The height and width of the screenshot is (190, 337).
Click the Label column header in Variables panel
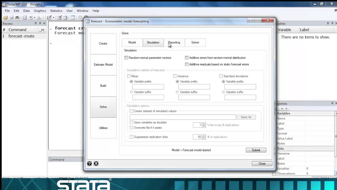(304, 30)
